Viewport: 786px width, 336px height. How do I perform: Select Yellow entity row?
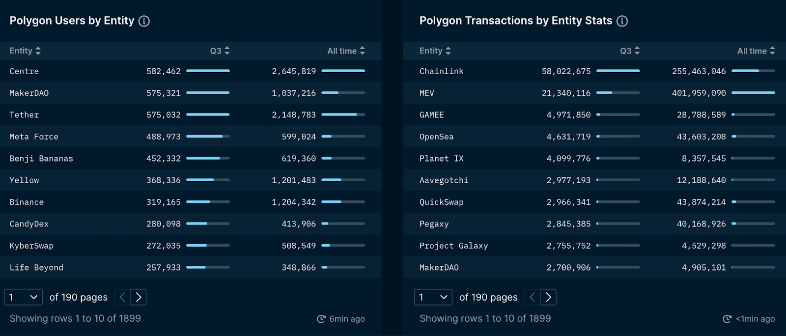191,180
